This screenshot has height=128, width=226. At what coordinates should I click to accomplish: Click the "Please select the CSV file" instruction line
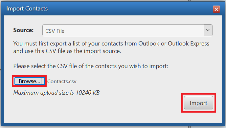[91, 66]
